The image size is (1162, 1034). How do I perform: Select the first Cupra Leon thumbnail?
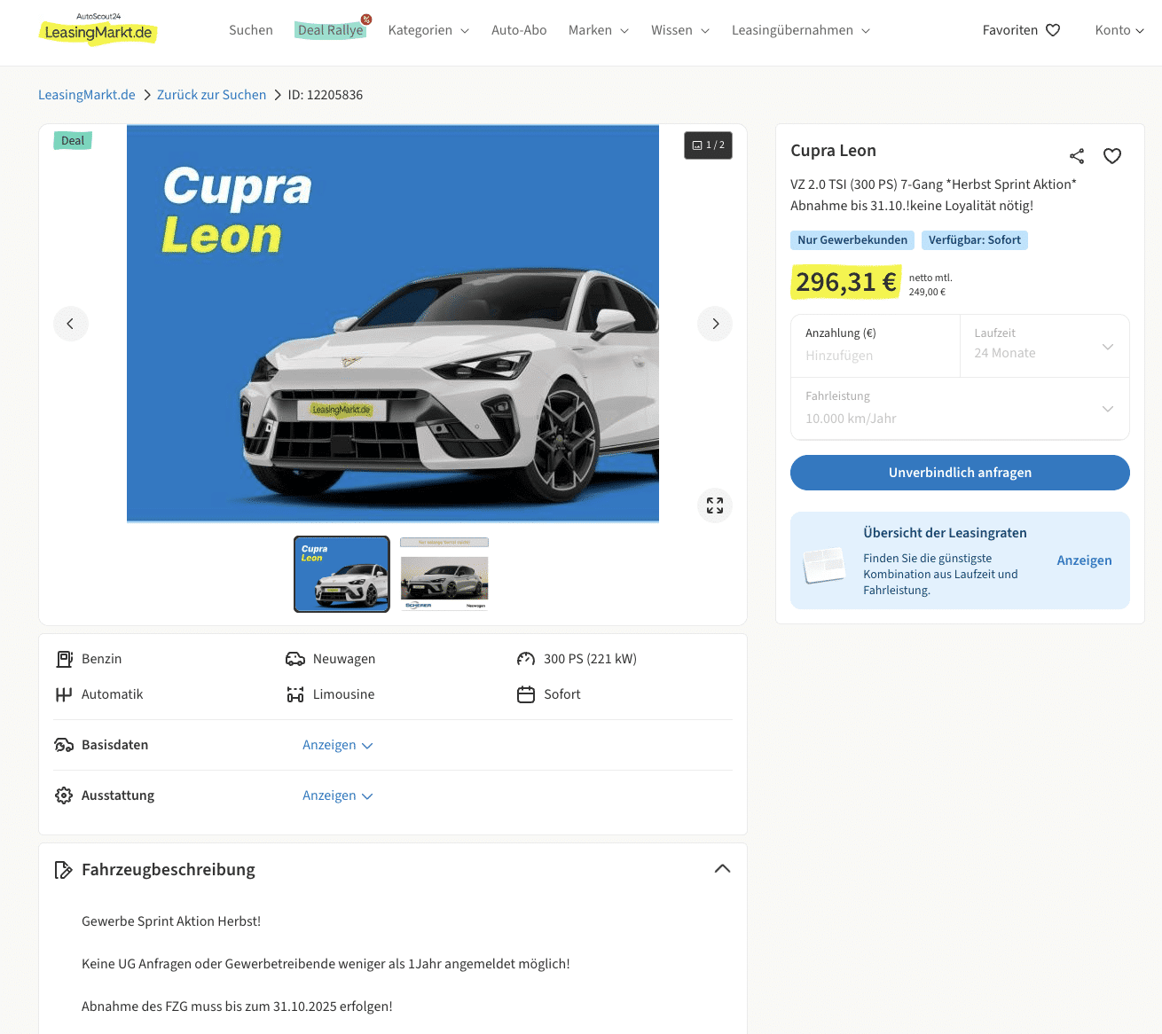point(342,574)
